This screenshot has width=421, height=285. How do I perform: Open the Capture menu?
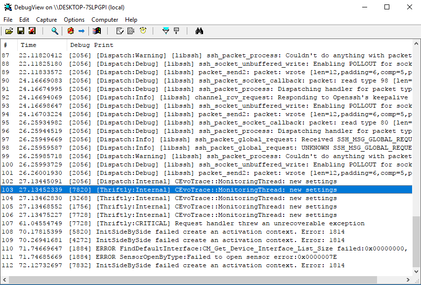coord(46,20)
